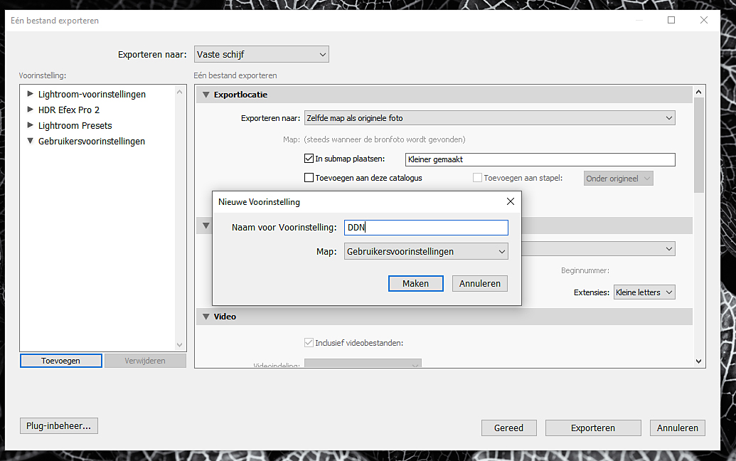The height and width of the screenshot is (461, 736).
Task: Toggle Inclusief videobestanden checkbox
Action: tap(309, 343)
